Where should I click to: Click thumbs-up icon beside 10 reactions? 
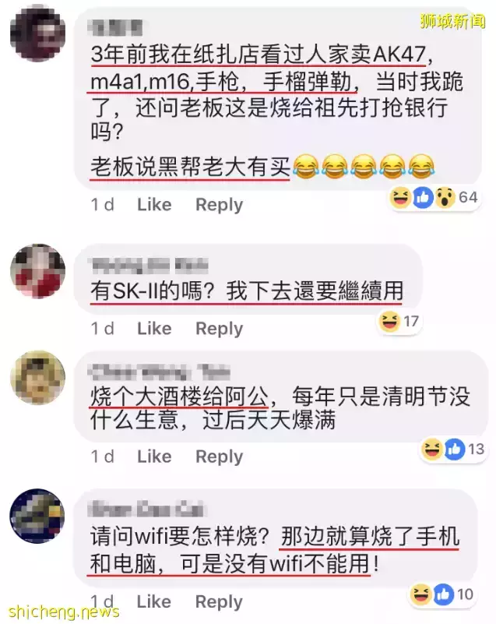click(443, 594)
